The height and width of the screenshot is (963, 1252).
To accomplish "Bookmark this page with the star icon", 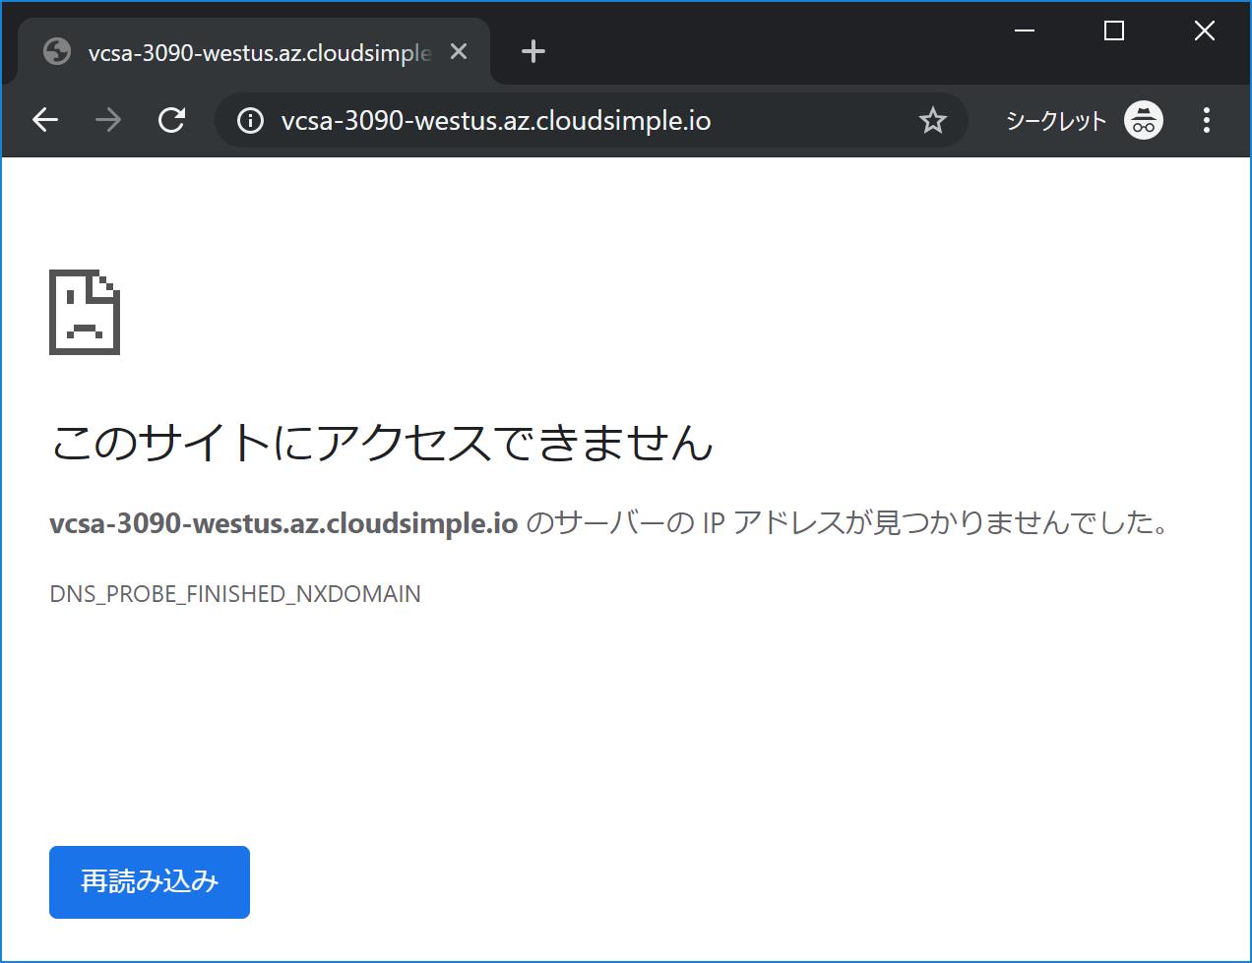I will tap(932, 120).
